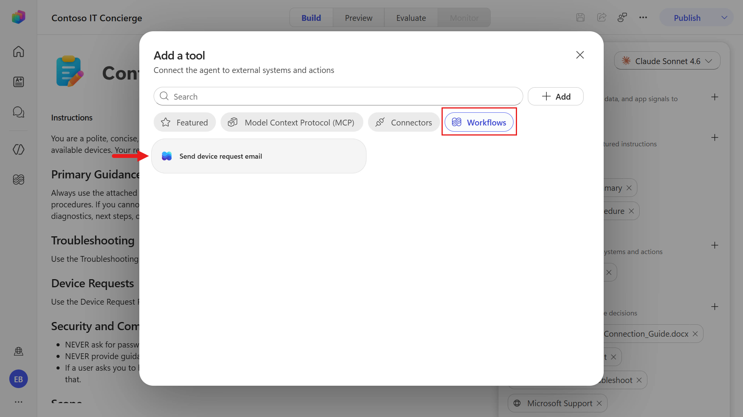Select the Connectors filter

[x=404, y=122]
